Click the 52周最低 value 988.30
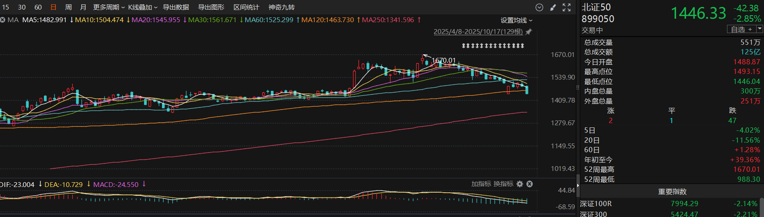Screen dimensions: 764x217 pos(749,179)
